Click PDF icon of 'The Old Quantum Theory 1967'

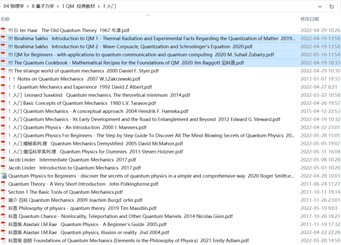click(x=3, y=30)
